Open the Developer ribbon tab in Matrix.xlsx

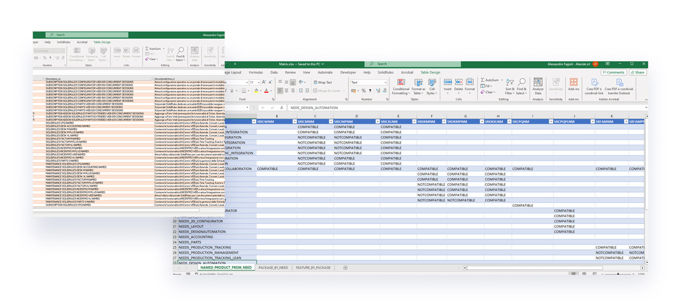click(x=348, y=73)
